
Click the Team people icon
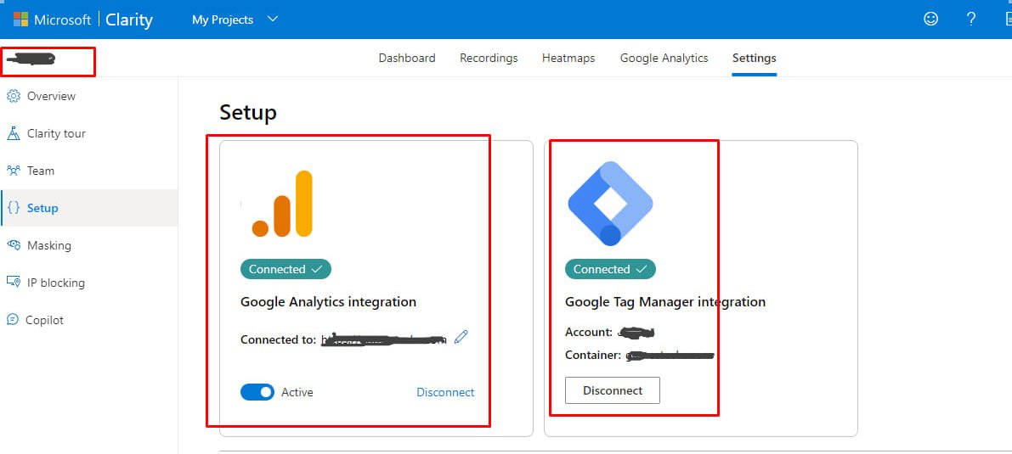(x=13, y=171)
